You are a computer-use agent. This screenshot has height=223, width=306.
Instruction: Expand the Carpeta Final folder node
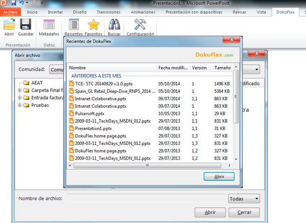click(20, 90)
